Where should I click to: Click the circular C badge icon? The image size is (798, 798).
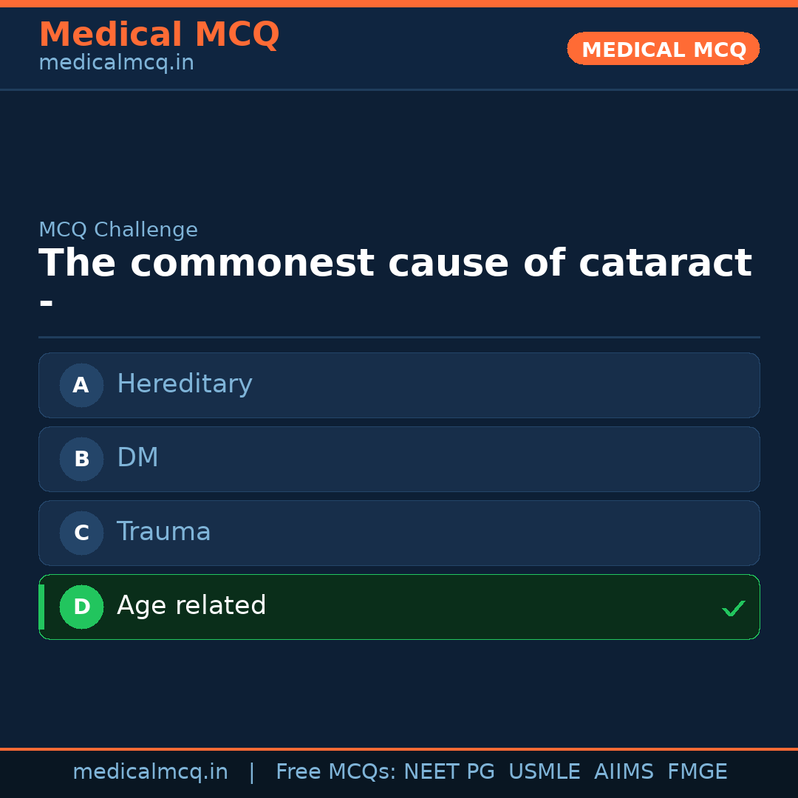coord(81,533)
